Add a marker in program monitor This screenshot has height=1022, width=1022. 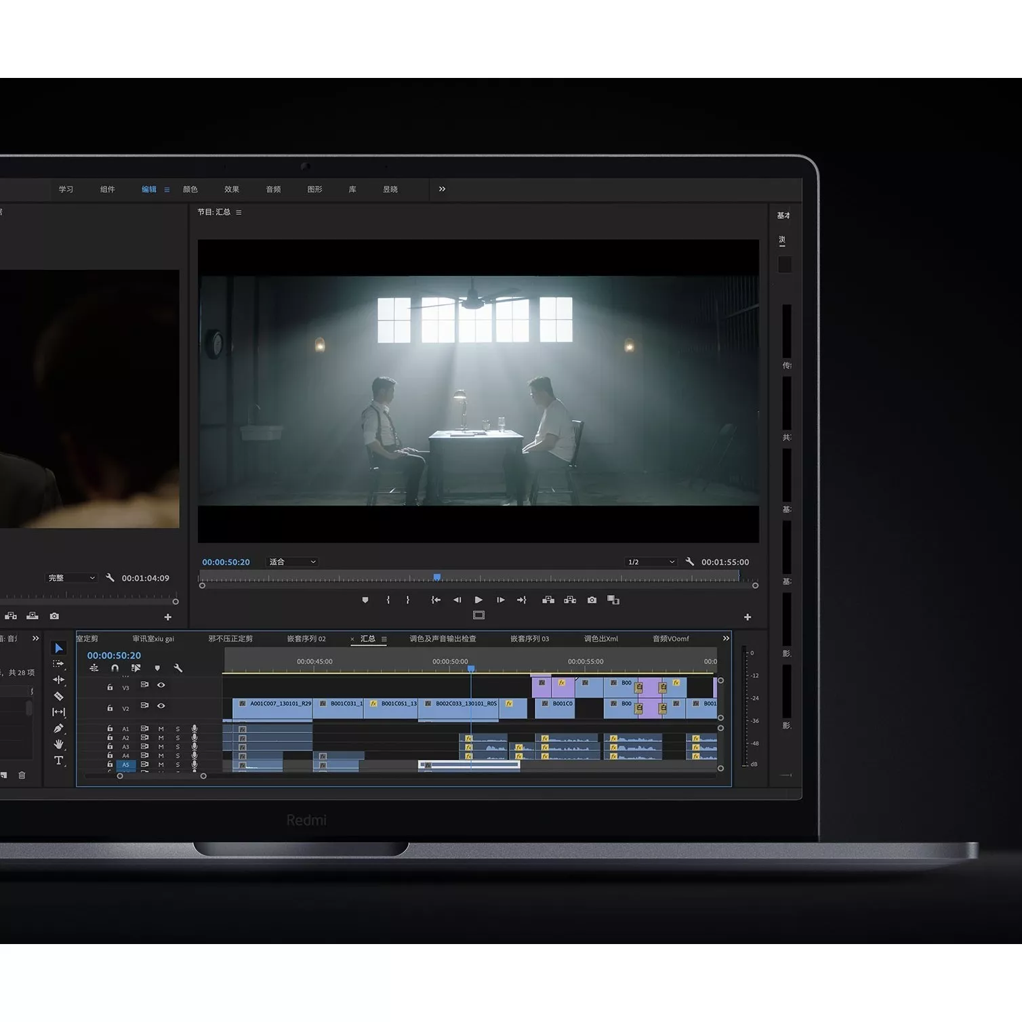pyautogui.click(x=365, y=600)
